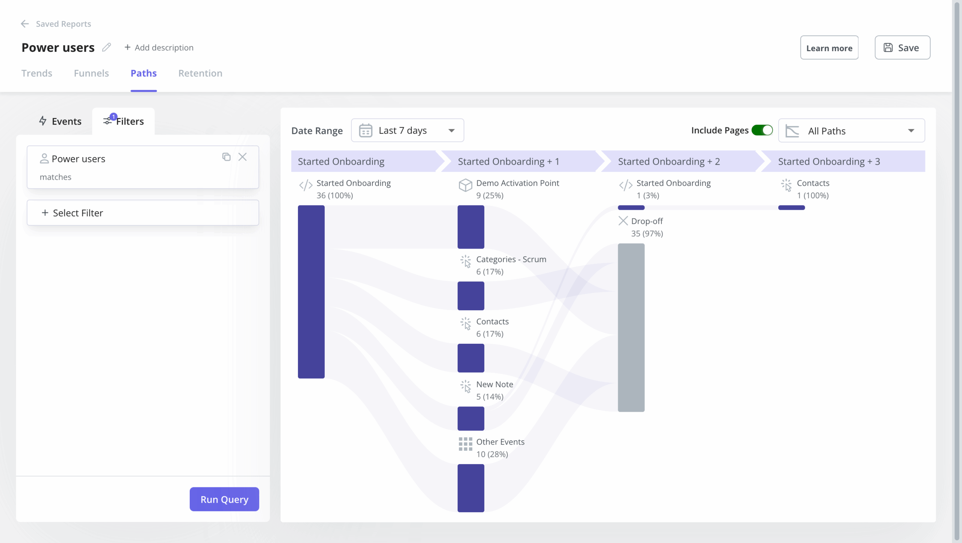
Task: Open the Filters tab
Action: click(129, 121)
